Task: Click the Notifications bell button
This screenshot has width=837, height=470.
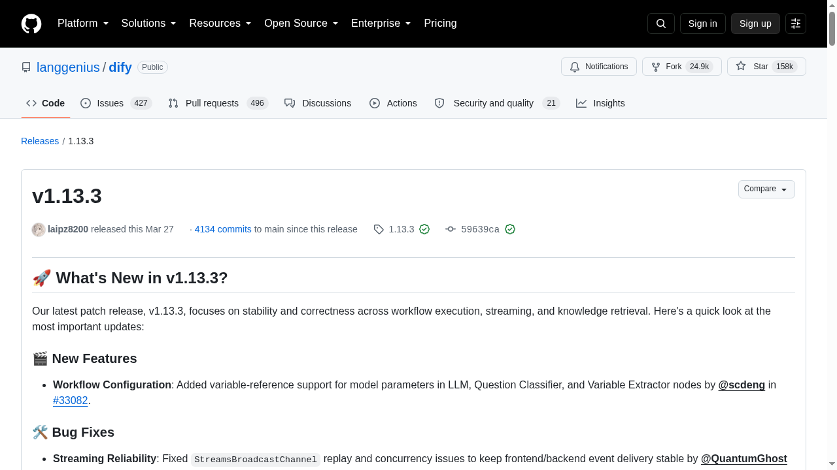Action: click(599, 67)
